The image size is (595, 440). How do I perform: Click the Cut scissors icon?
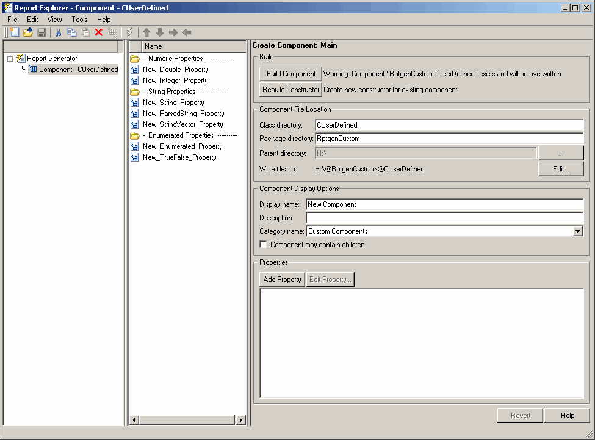pyautogui.click(x=59, y=32)
